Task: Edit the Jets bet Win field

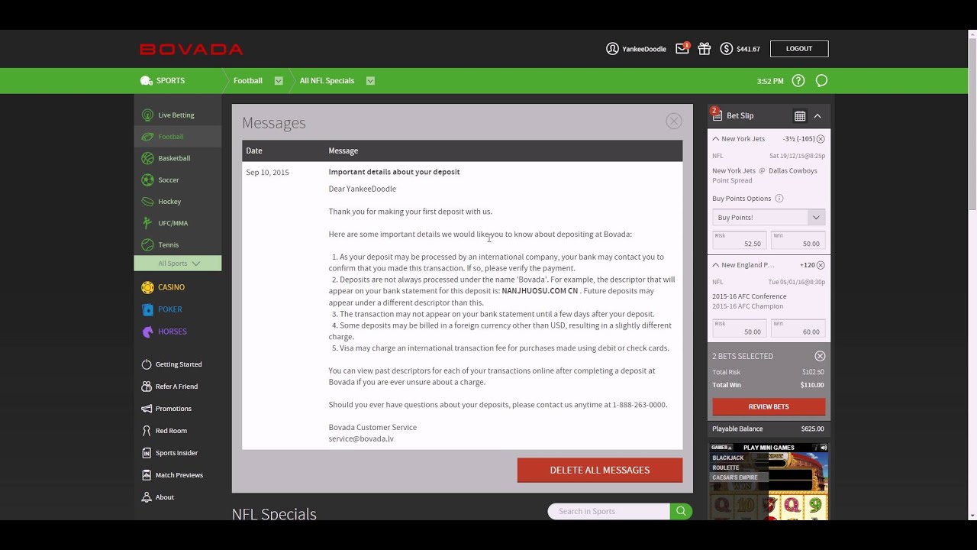Action: coord(798,240)
